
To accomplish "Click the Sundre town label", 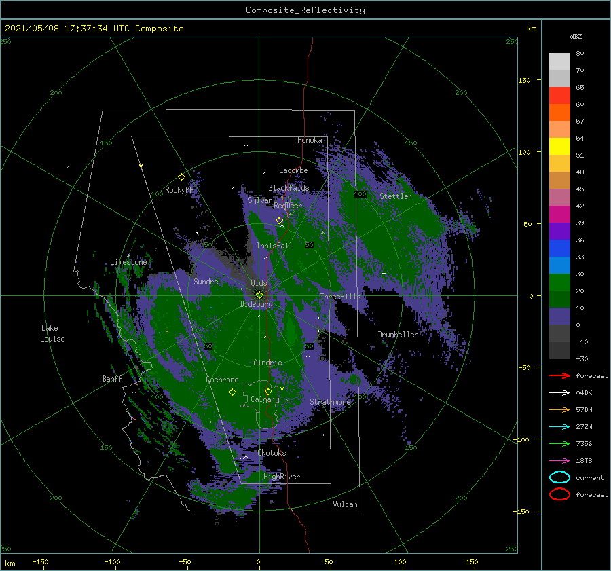I will pos(206,281).
